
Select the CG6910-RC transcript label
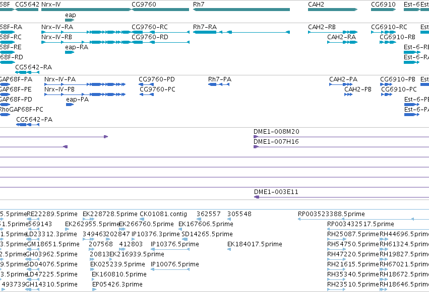pyautogui.click(x=389, y=27)
